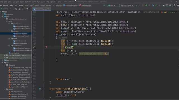Start debugging with the green bug icon
Viewport: 179px width, 100px height.
click(146, 5)
